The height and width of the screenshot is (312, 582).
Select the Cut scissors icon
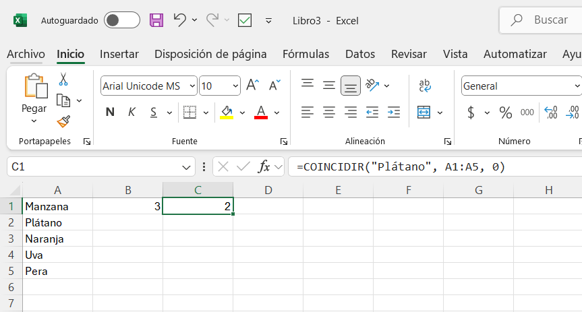63,80
